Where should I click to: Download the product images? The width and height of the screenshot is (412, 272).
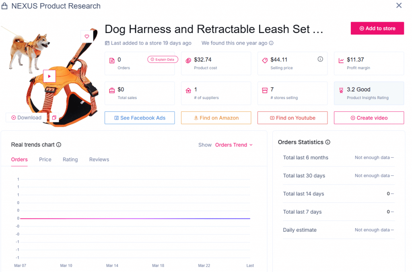click(x=25, y=117)
